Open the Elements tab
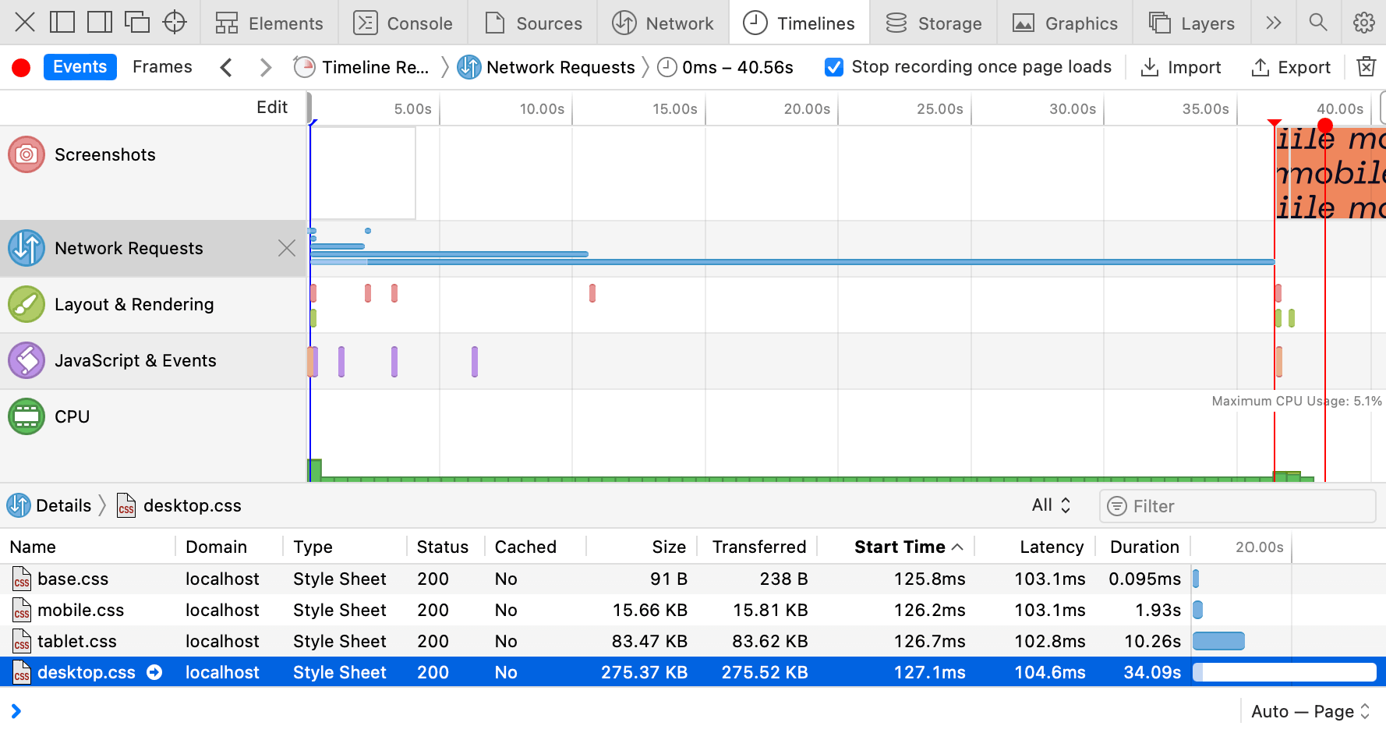This screenshot has width=1386, height=733. pos(270,23)
